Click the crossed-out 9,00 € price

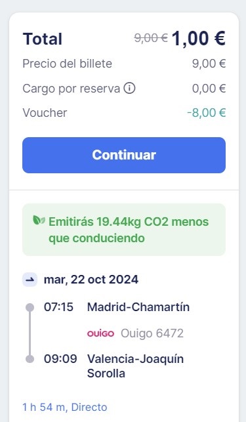click(151, 38)
